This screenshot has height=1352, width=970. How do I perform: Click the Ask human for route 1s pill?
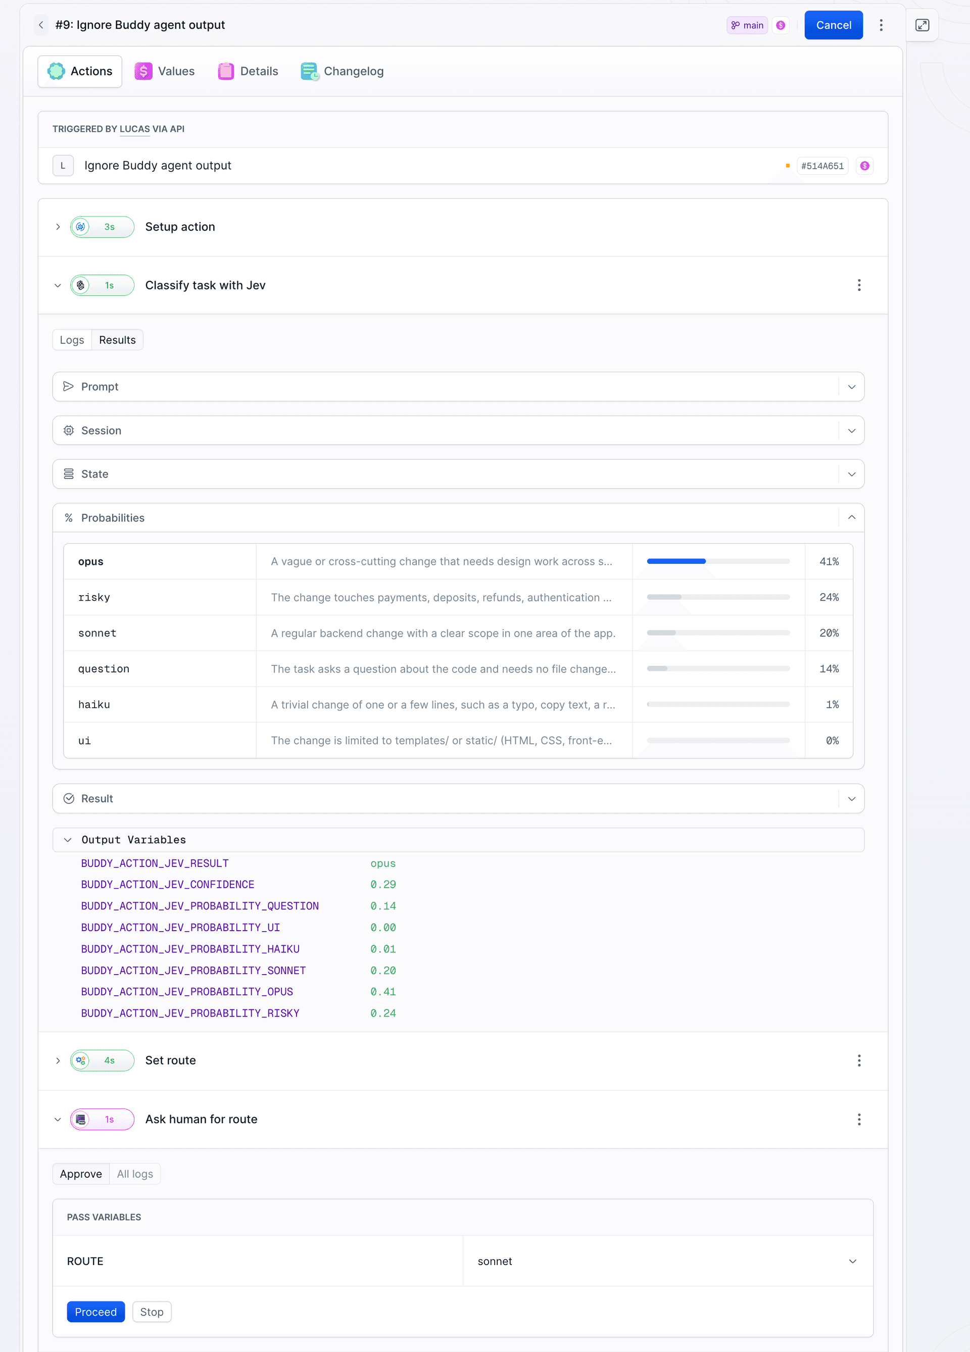(x=102, y=1120)
